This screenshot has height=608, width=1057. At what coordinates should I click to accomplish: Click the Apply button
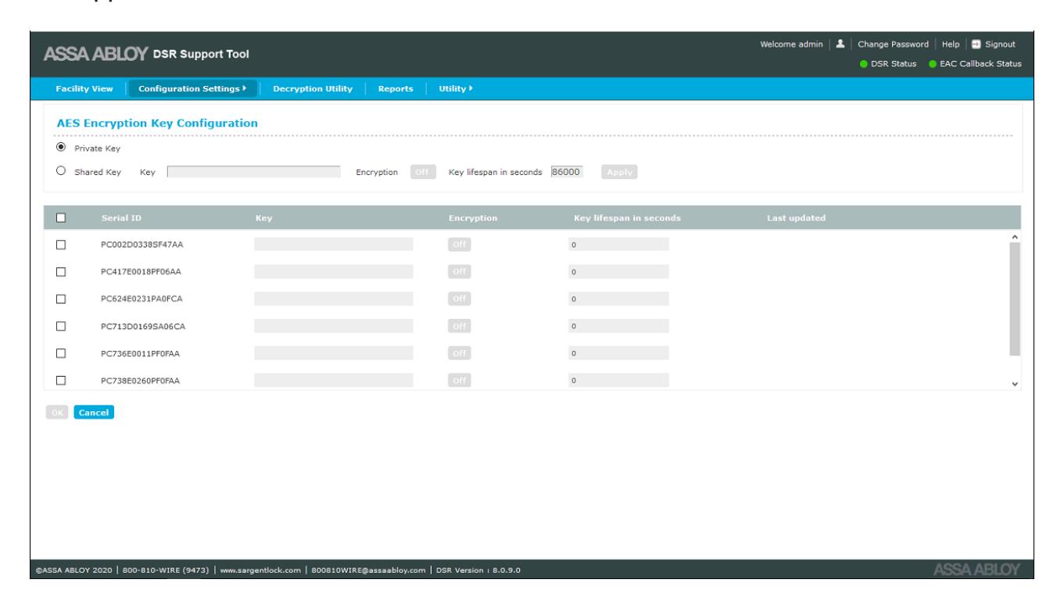(x=619, y=172)
